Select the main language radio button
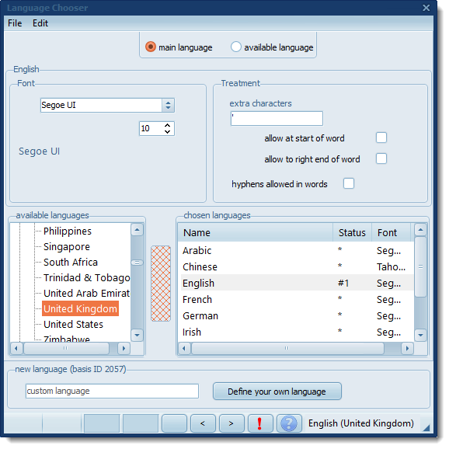Image resolution: width=449 pixels, height=449 pixels. [x=151, y=47]
